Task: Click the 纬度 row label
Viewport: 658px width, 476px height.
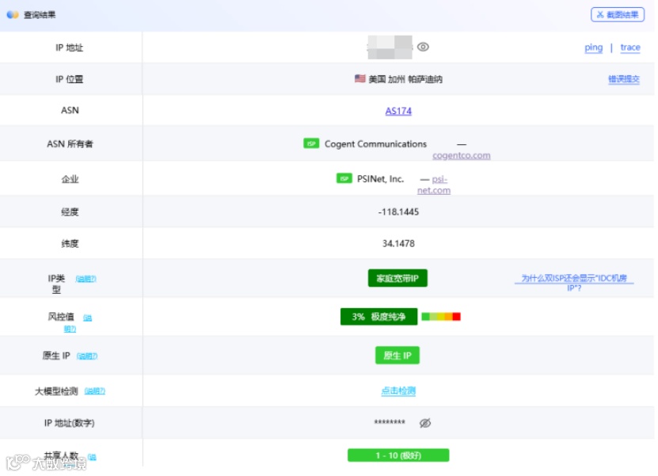Action: 70,243
